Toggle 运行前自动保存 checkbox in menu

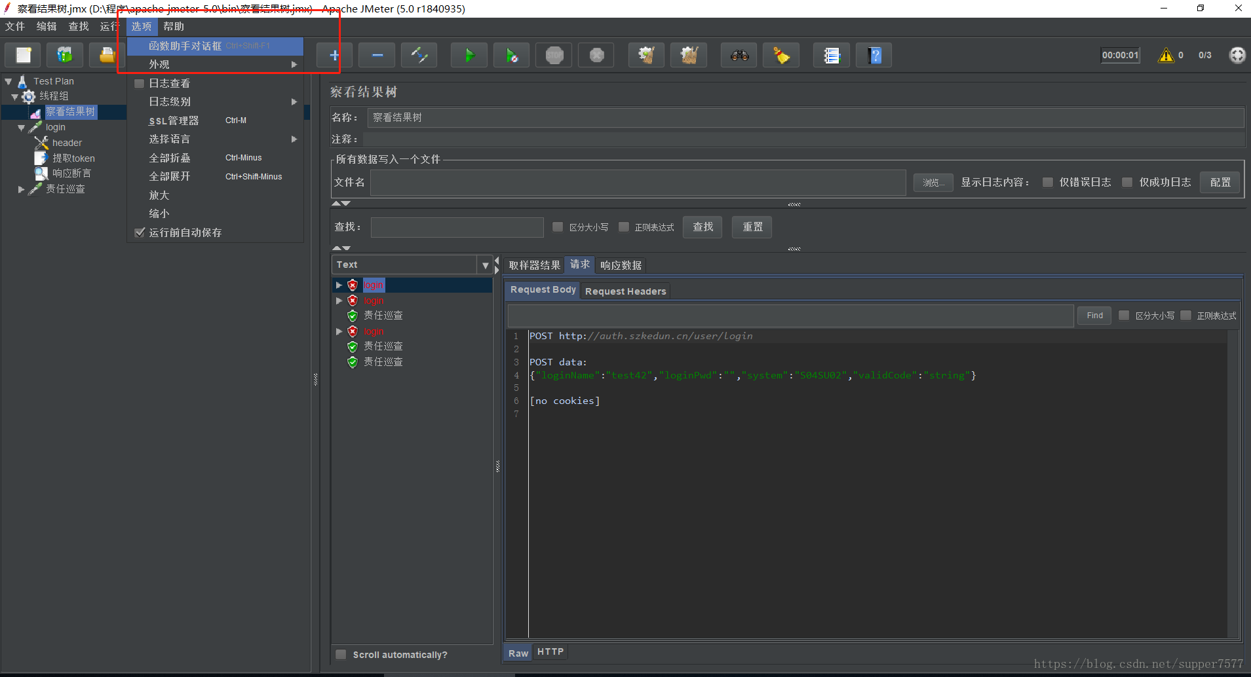[x=139, y=232]
